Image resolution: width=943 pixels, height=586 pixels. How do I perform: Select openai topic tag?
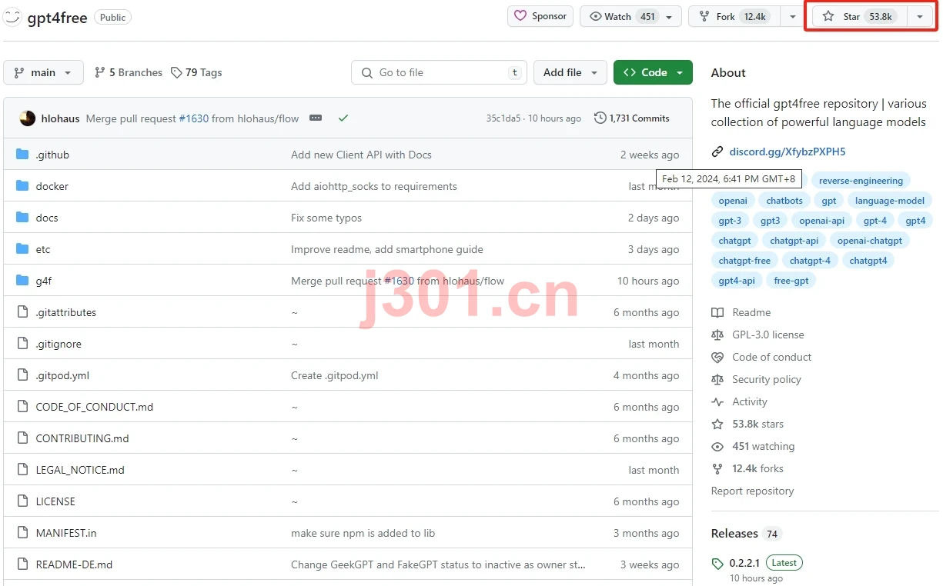point(733,201)
